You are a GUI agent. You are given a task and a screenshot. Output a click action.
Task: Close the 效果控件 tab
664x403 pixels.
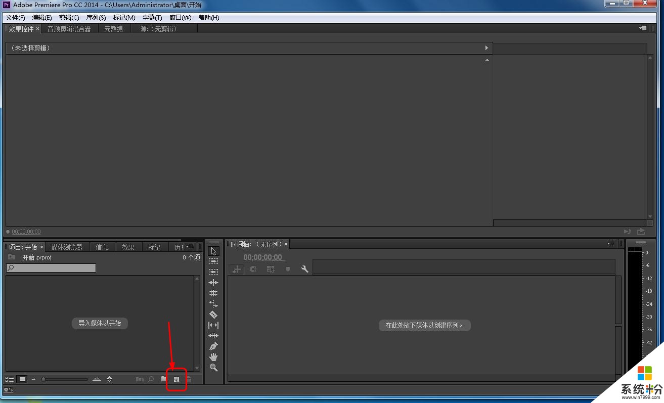tap(37, 29)
